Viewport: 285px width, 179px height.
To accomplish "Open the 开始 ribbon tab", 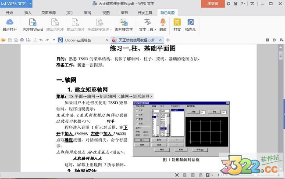I will pos(10,13).
